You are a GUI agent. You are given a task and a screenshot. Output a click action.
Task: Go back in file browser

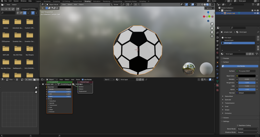[x=2, y=9]
